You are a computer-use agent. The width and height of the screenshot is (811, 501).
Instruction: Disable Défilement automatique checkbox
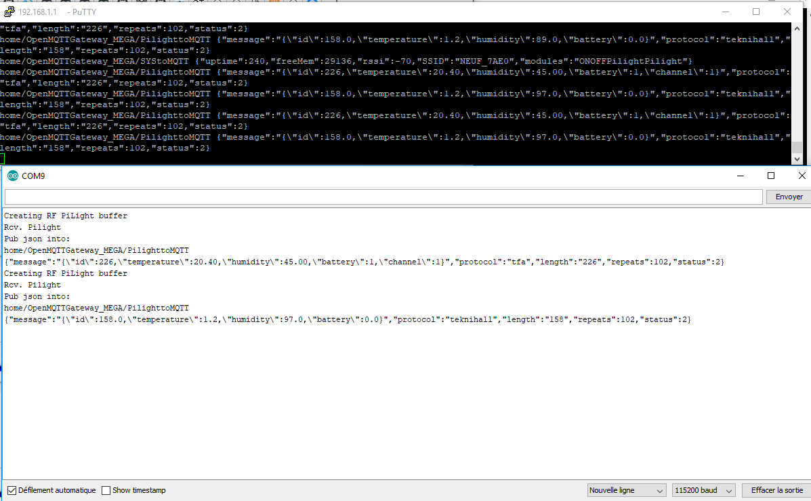point(12,490)
